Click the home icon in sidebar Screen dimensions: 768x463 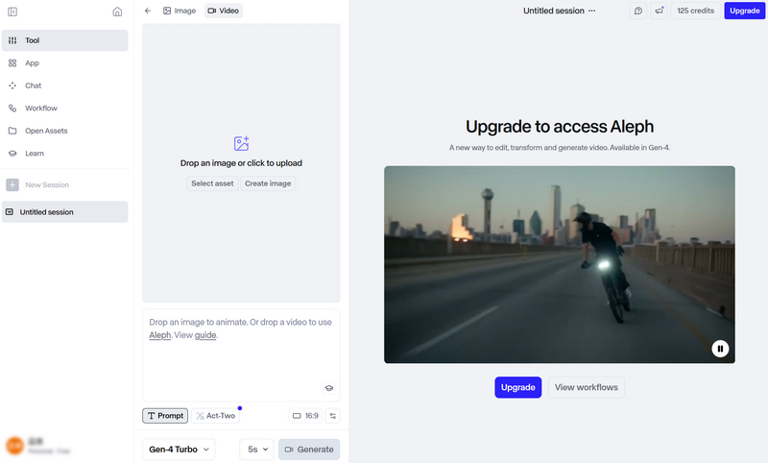pyautogui.click(x=117, y=12)
